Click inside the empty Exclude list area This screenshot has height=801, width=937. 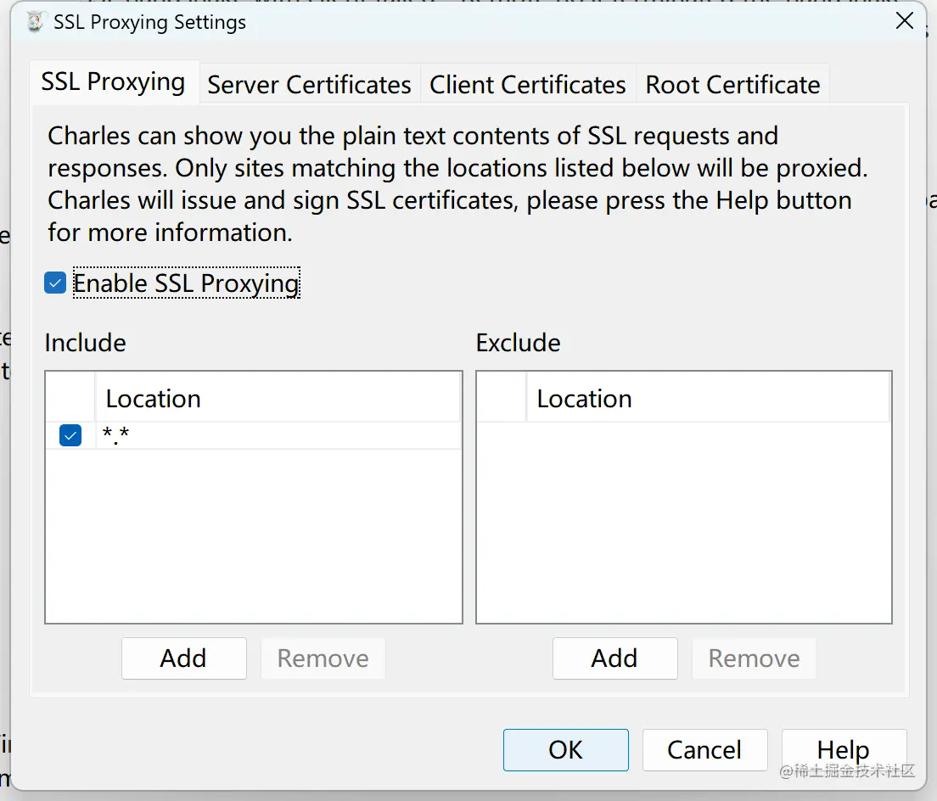click(683, 523)
